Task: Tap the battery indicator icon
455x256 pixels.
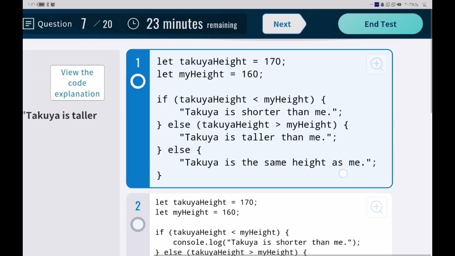Action: tap(41, 5)
